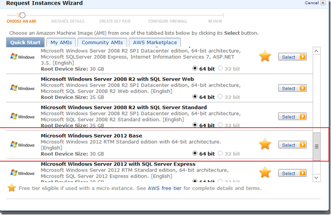Screen dimensions: 331x215
Task: Select the 2008 R2 SQL Server Web AMI
Action: point(292,88)
